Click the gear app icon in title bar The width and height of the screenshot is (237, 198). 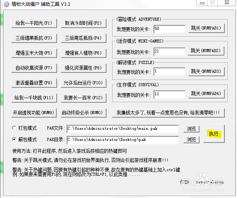[x=7, y=4]
